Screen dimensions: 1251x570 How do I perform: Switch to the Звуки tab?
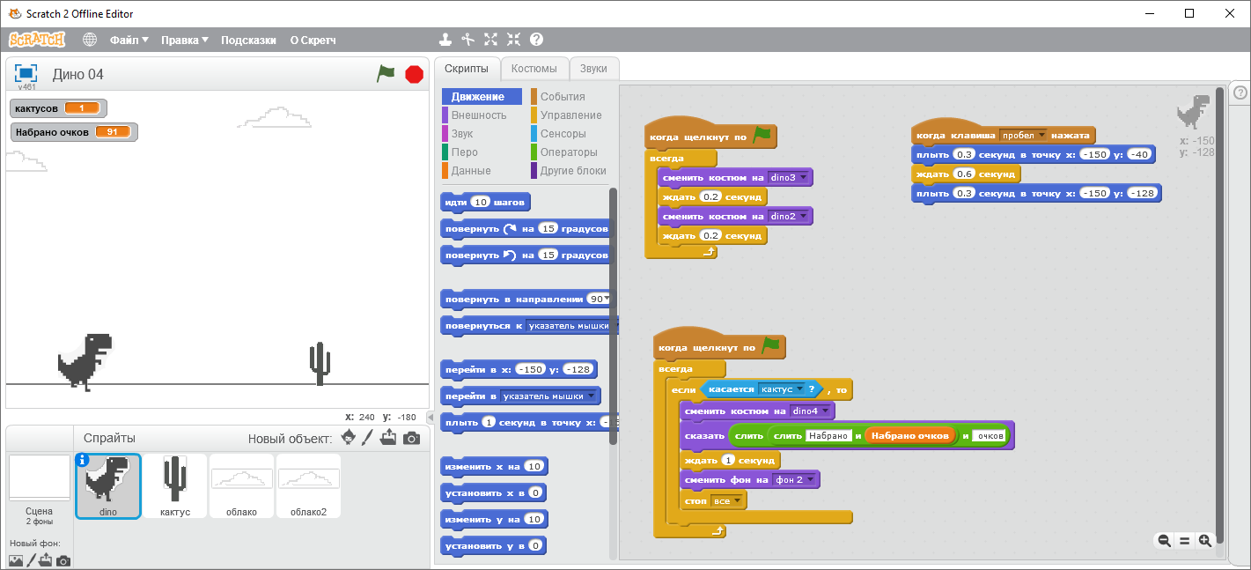[x=593, y=69]
